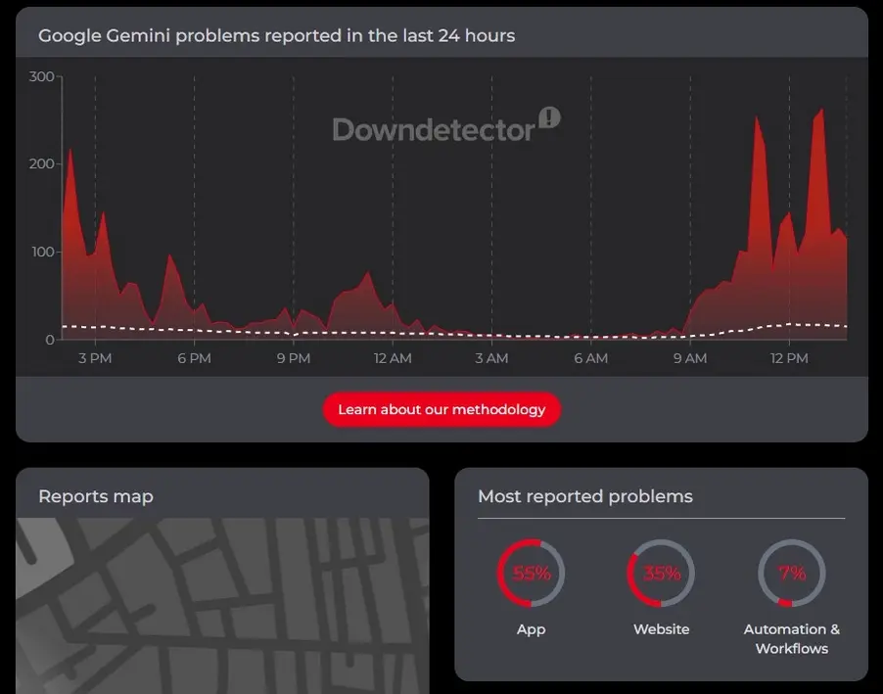This screenshot has height=694, width=883.
Task: Click the Reports map heading
Action: (x=96, y=496)
